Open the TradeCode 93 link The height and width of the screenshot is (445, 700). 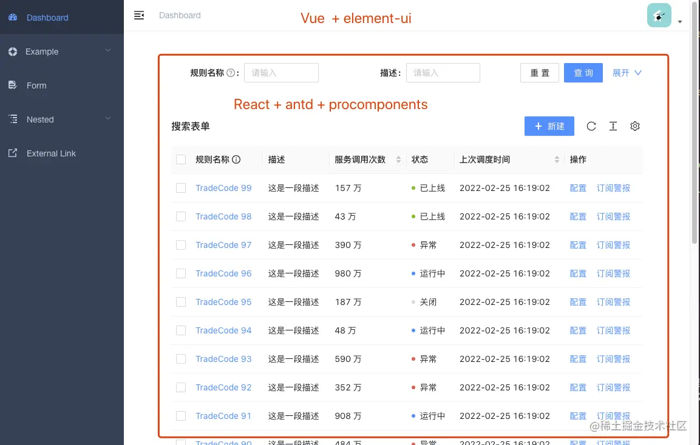point(223,359)
